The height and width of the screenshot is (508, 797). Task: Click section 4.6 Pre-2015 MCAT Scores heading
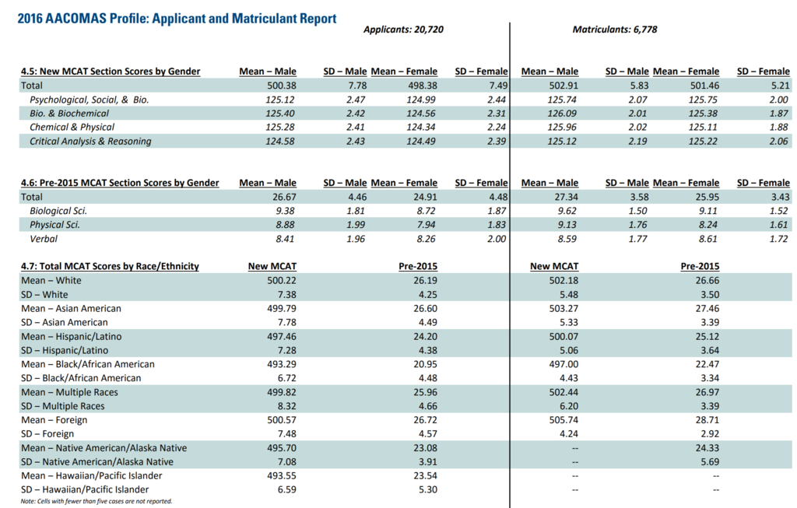(119, 183)
